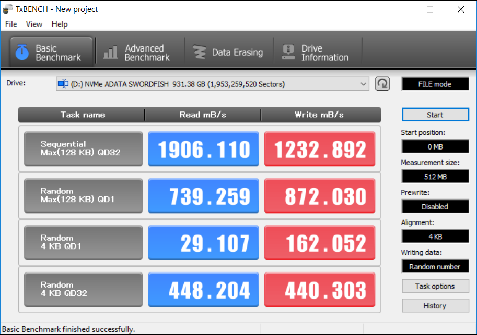Toggle the FILE mode button
This screenshot has height=335, width=477.
[435, 84]
